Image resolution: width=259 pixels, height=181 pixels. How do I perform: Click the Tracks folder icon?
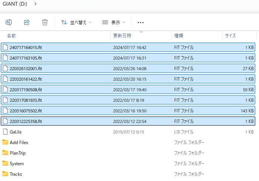click(5, 174)
